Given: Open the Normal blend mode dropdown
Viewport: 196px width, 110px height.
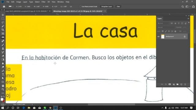Looking at the screenshot, I should pyautogui.click(x=166, y=27).
